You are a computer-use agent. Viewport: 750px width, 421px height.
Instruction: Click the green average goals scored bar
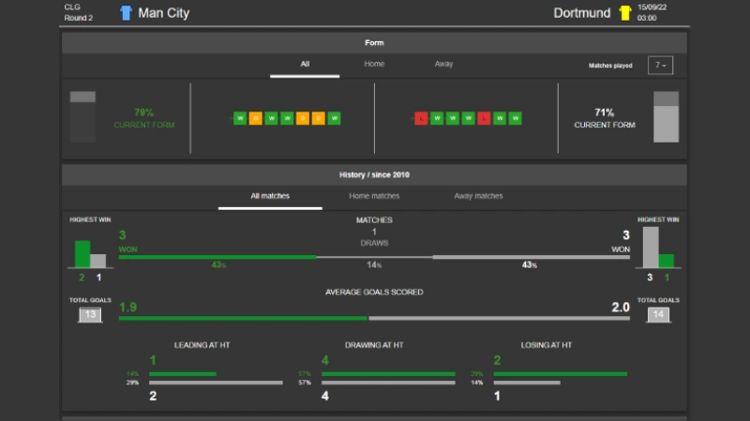(243, 318)
